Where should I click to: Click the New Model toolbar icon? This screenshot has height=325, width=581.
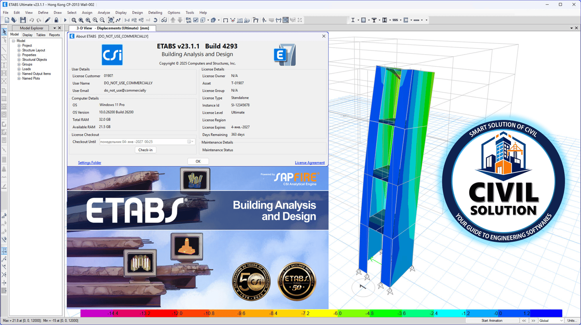tap(7, 20)
